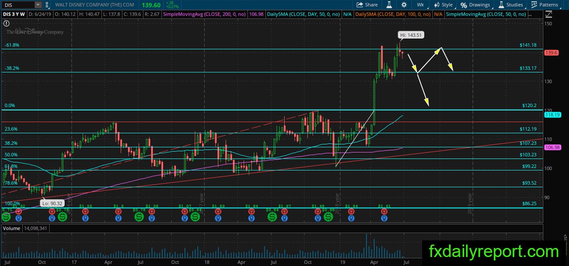Open the symbol selector dropdown arrow
The width and height of the screenshot is (569, 266).
click(x=38, y=5)
